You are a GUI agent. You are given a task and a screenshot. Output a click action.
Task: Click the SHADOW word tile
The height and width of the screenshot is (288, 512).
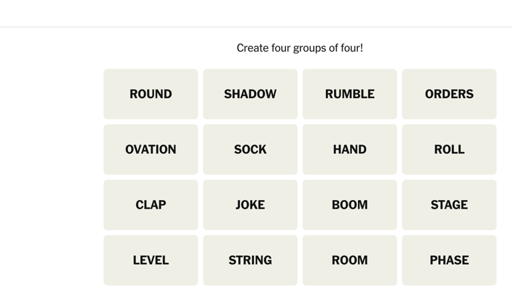(x=250, y=94)
